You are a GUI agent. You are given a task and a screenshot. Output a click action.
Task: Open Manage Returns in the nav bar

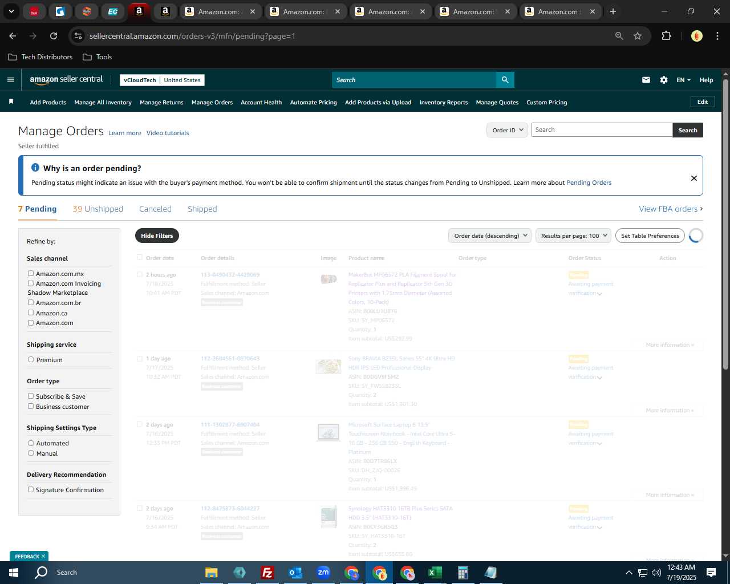click(x=161, y=103)
